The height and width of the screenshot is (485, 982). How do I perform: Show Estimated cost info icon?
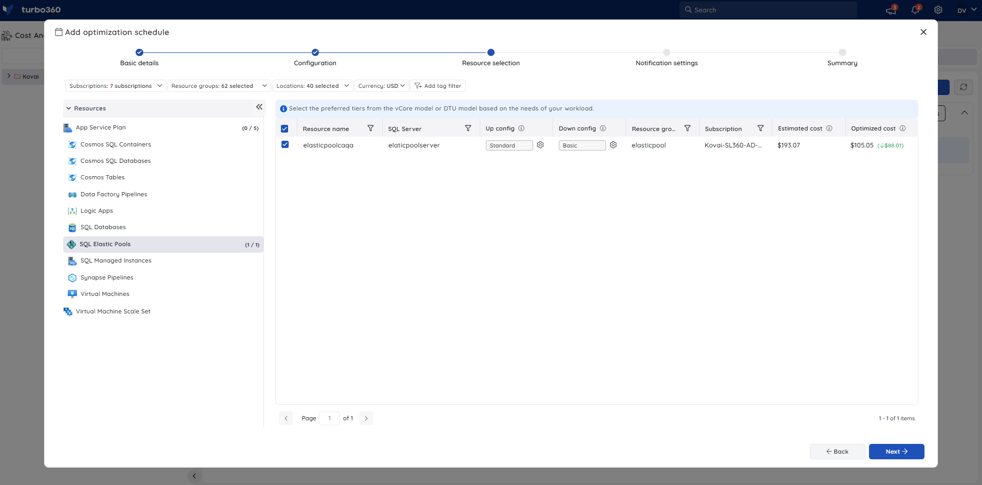tap(829, 128)
